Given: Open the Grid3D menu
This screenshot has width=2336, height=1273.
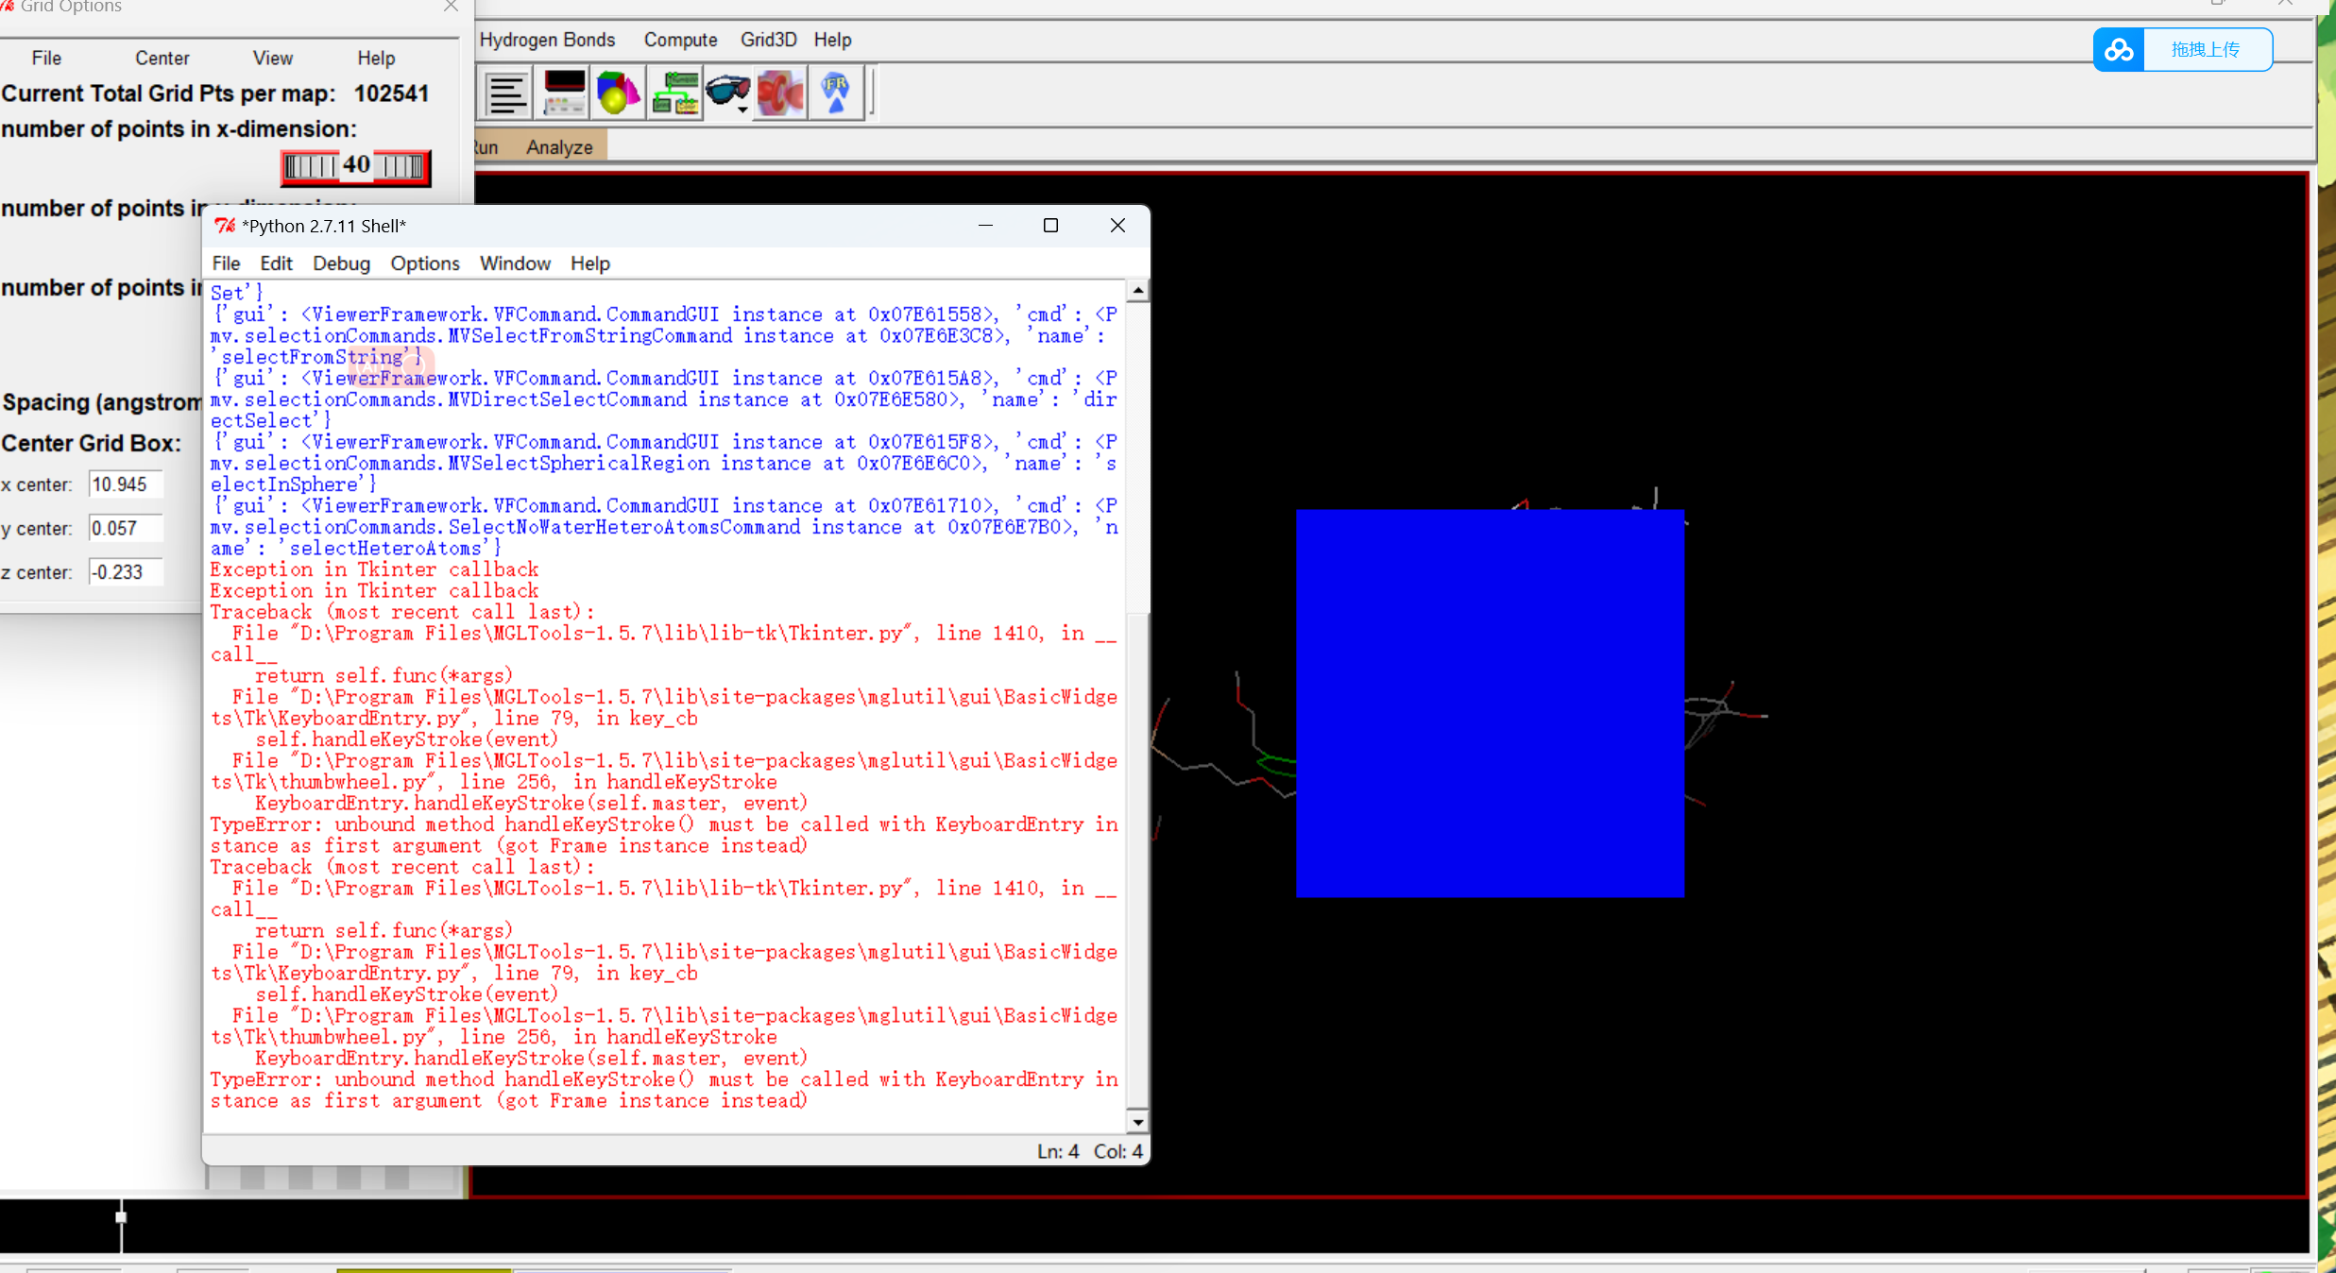Looking at the screenshot, I should [x=768, y=40].
